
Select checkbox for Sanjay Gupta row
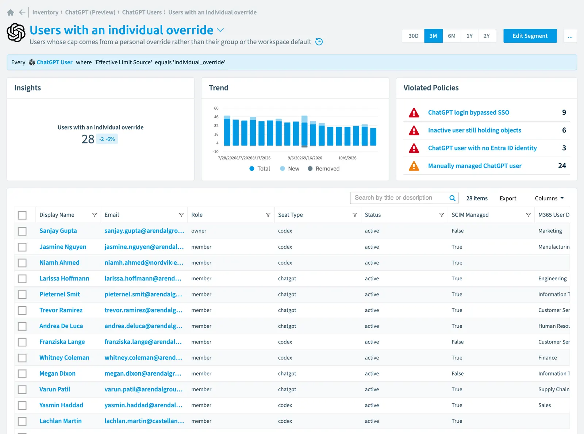[22, 231]
